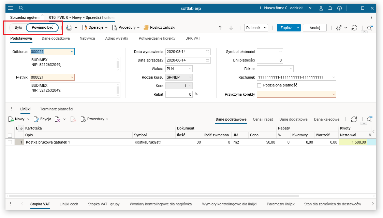Open the filter search icon in top toolbar

(x=370, y=28)
